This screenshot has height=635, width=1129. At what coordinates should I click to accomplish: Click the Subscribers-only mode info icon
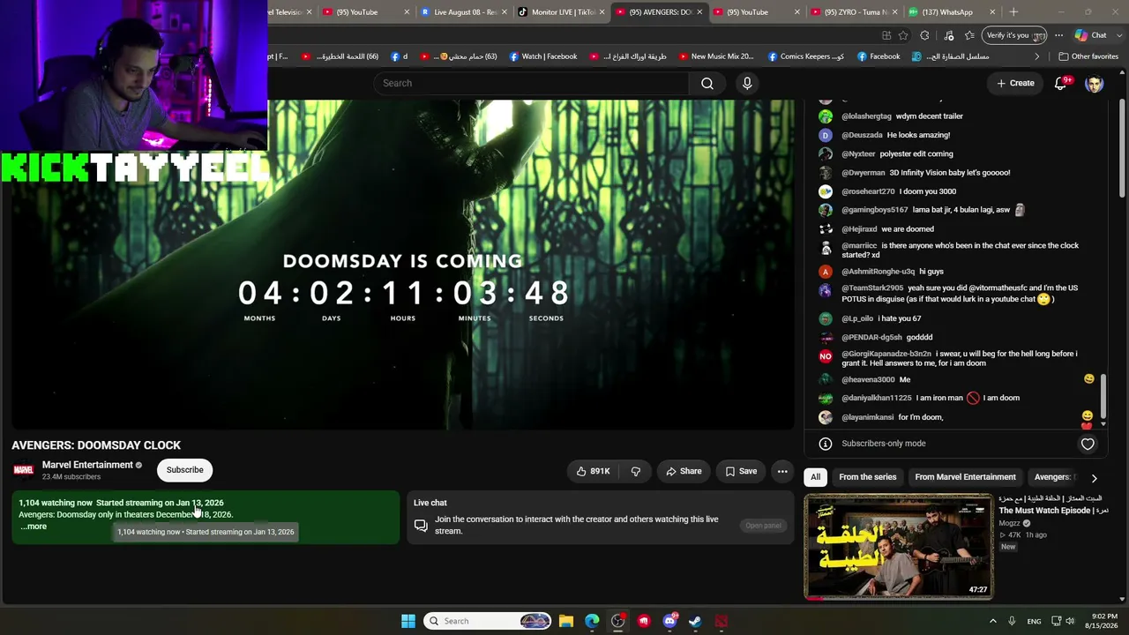pos(826,444)
